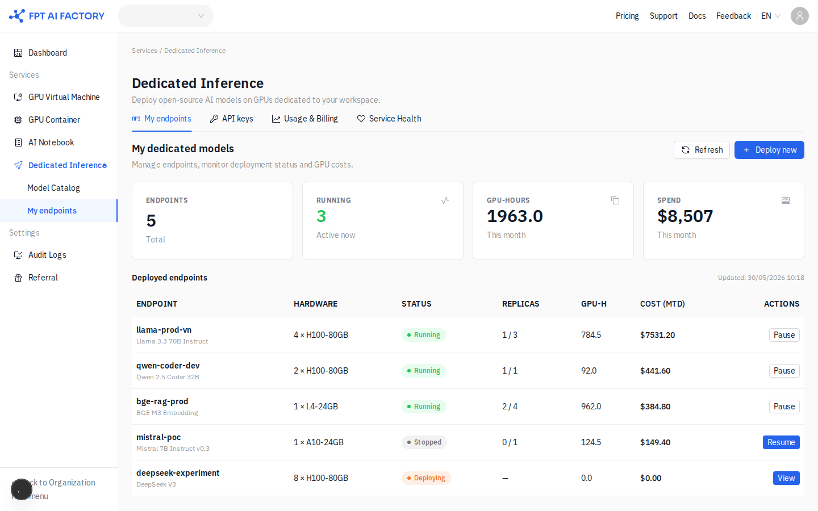Click the Dedicated Inference rocket icon

pyautogui.click(x=18, y=165)
